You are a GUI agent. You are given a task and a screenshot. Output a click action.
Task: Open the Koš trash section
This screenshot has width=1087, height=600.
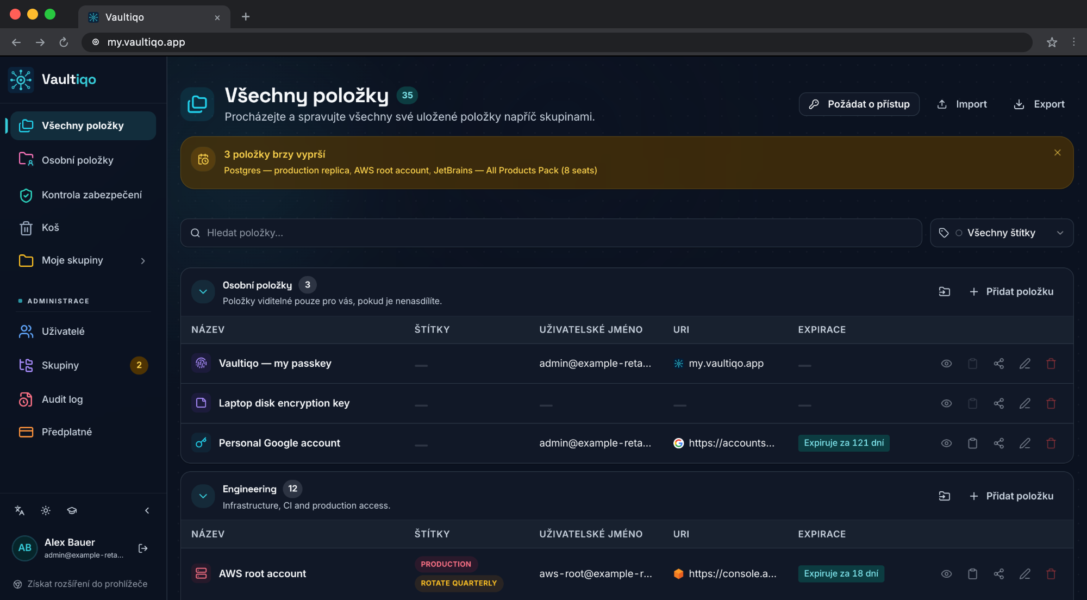point(83,228)
